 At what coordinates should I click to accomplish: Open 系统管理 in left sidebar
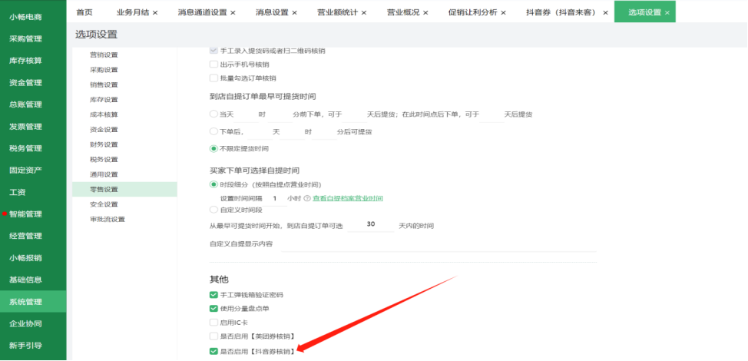(x=33, y=302)
